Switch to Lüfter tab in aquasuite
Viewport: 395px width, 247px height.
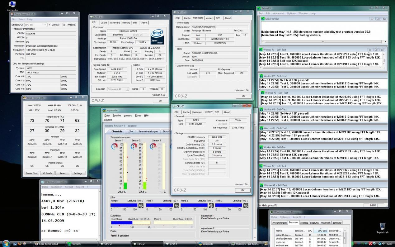click(x=130, y=131)
